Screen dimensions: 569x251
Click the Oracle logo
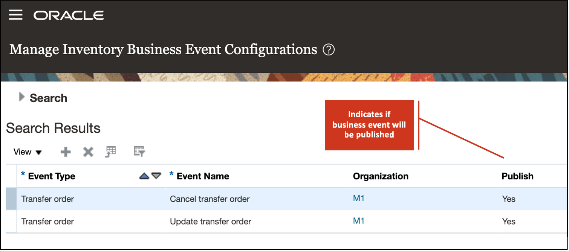[x=69, y=15]
